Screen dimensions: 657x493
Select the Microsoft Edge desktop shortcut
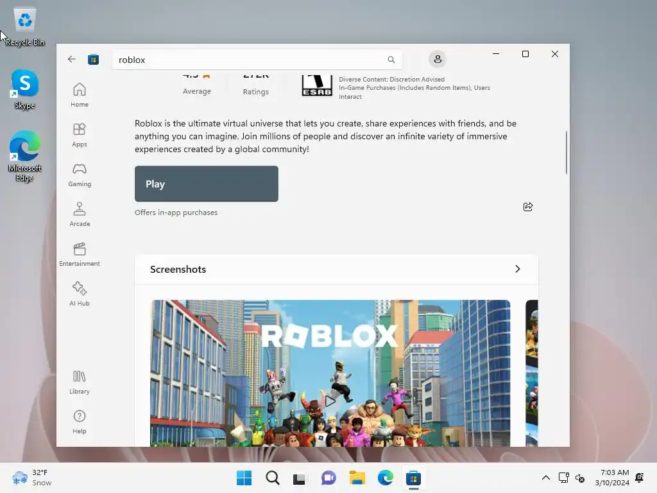coord(25,156)
